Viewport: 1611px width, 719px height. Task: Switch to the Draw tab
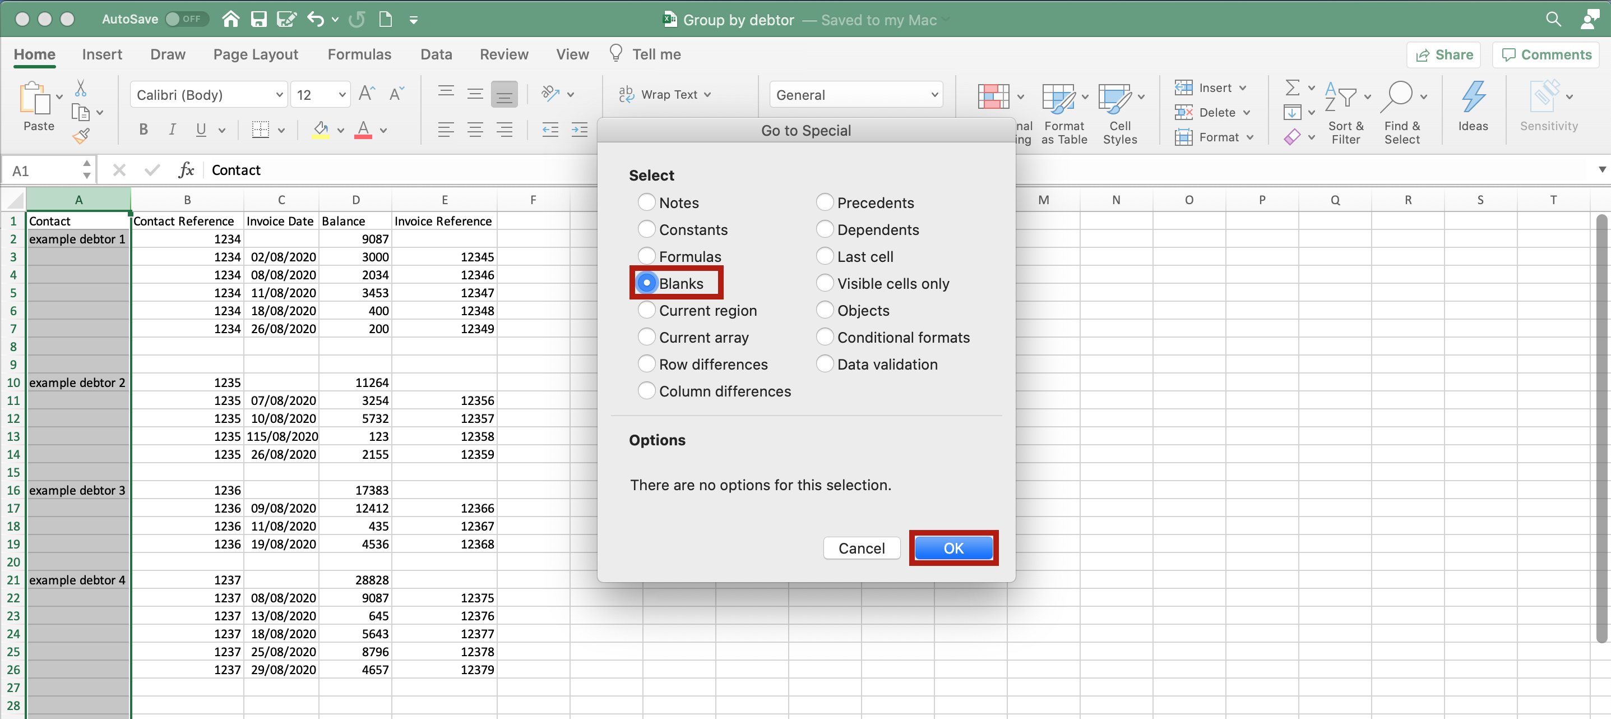(x=168, y=54)
